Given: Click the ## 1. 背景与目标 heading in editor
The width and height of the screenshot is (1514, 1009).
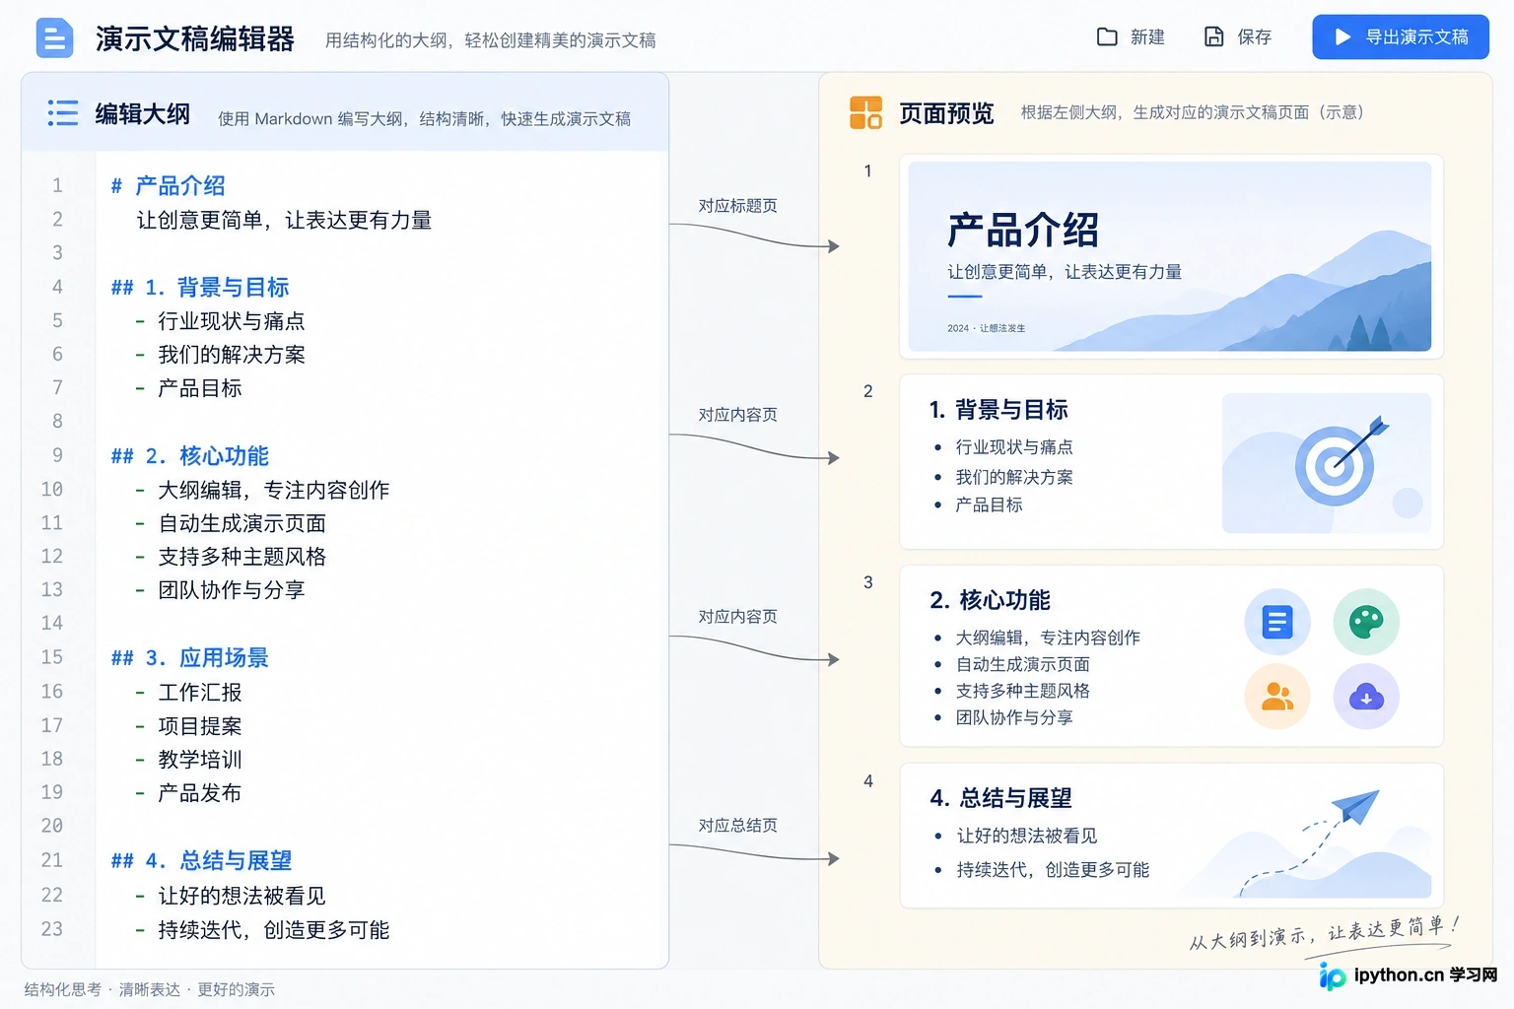Looking at the screenshot, I should click(x=200, y=287).
